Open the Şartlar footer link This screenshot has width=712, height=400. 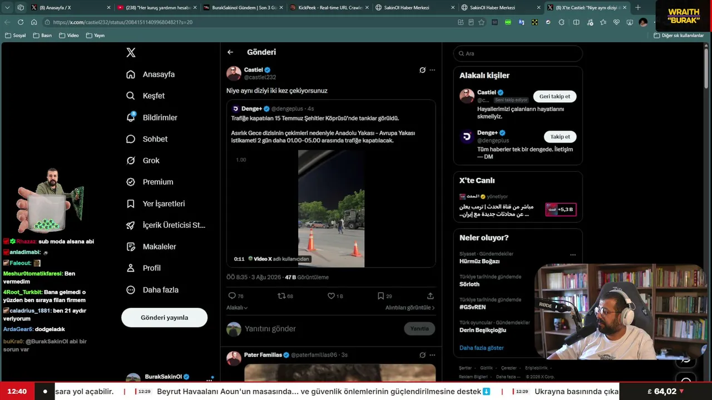(465, 368)
